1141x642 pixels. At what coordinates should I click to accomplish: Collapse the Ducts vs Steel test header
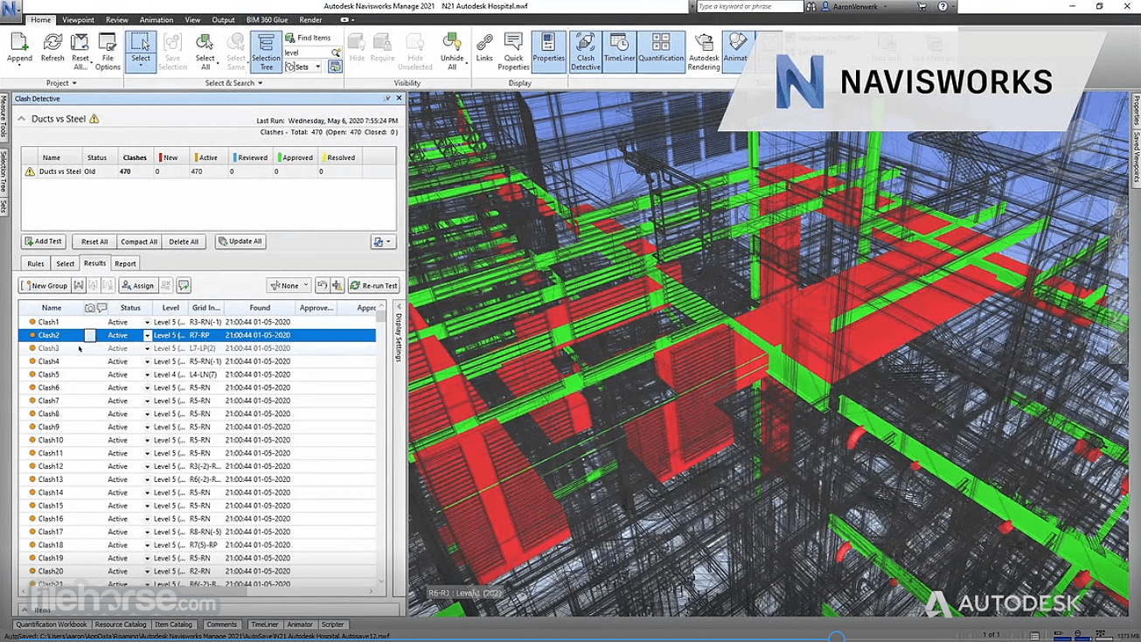pyautogui.click(x=22, y=119)
